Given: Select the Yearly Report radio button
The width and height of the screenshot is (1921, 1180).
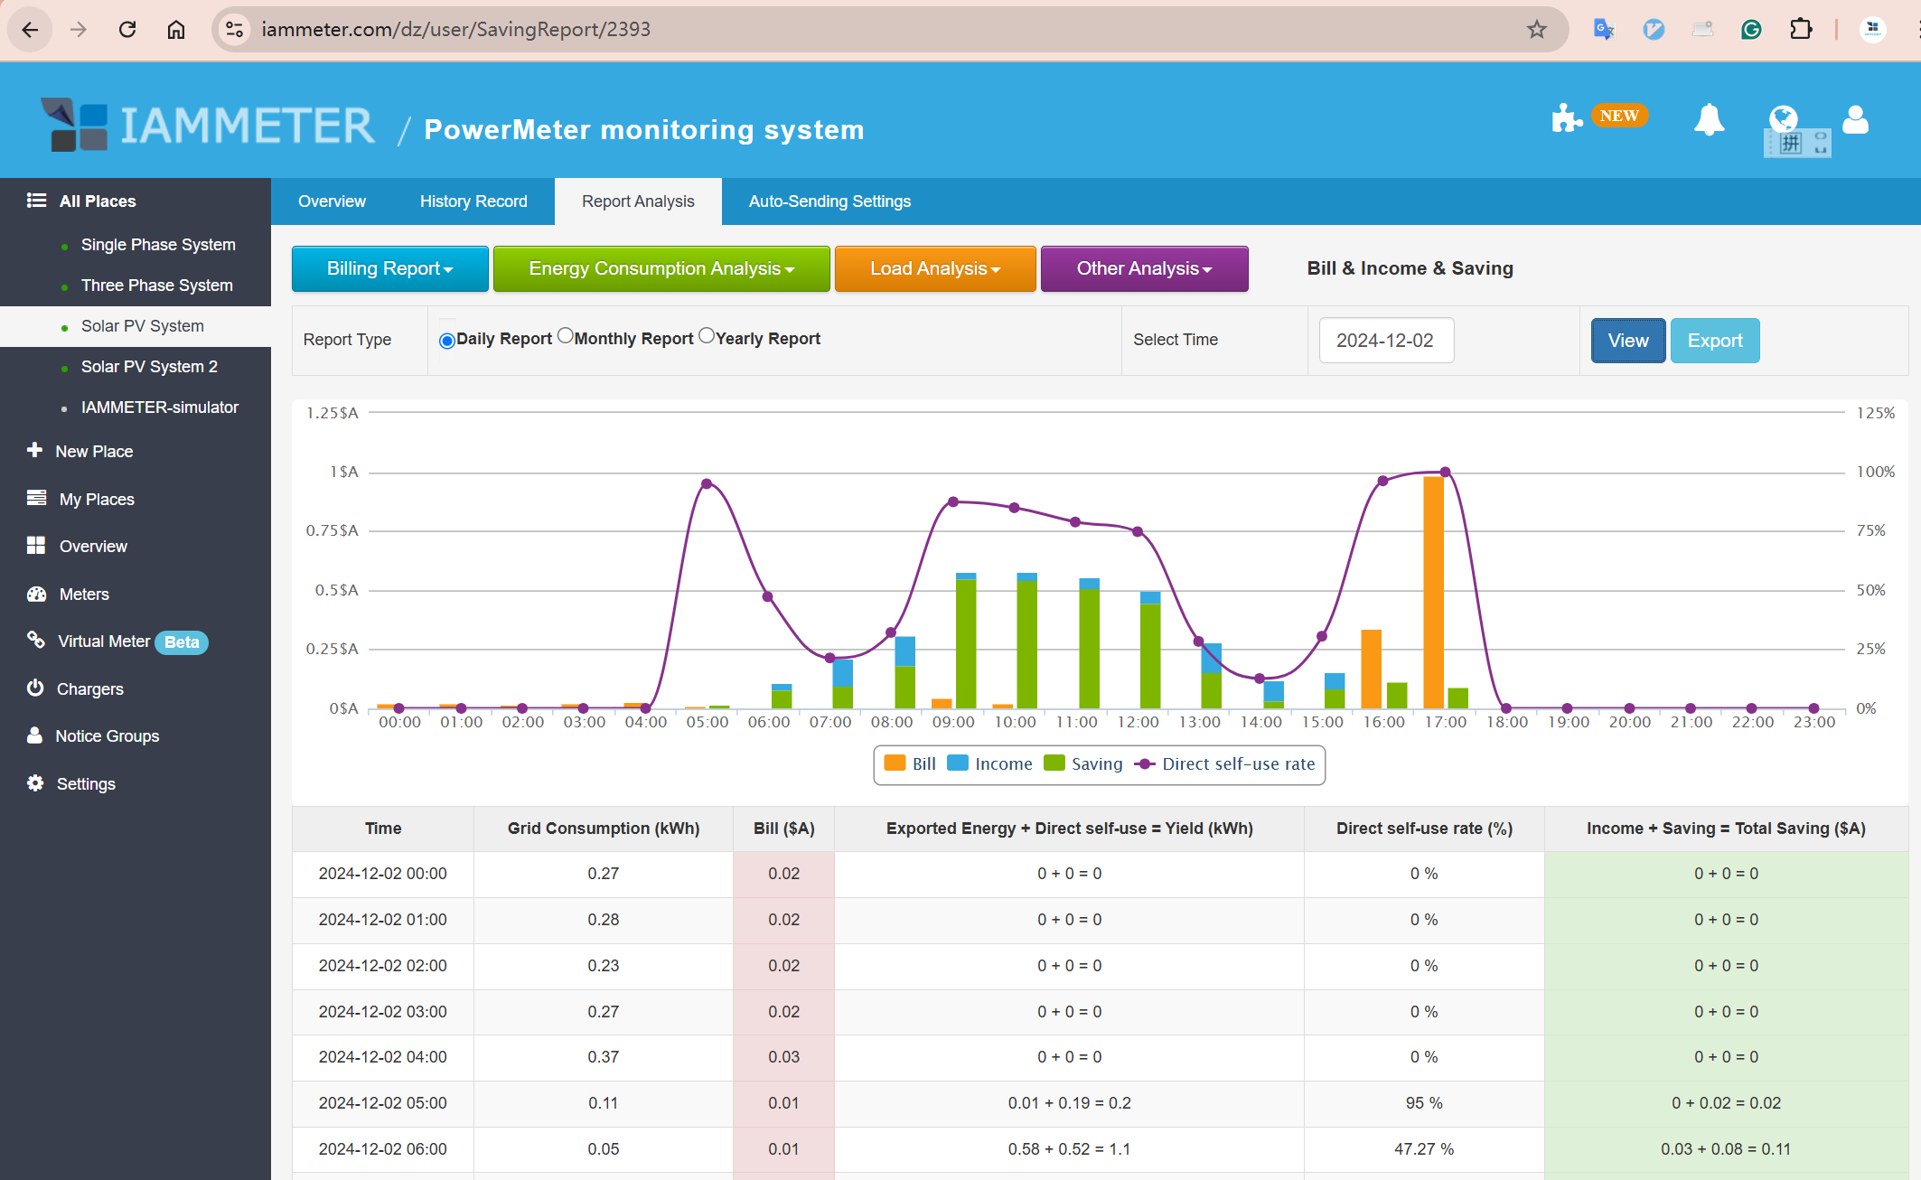Looking at the screenshot, I should [707, 336].
